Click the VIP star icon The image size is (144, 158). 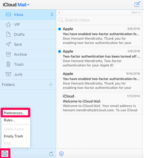(x=8, y=24)
